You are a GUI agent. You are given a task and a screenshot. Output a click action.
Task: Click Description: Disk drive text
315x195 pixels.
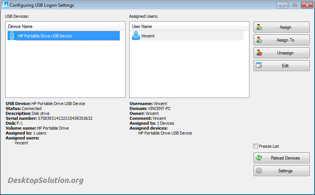28,113
